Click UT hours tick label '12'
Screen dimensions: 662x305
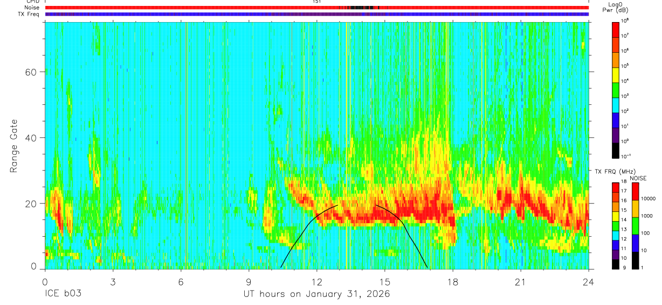point(317,281)
